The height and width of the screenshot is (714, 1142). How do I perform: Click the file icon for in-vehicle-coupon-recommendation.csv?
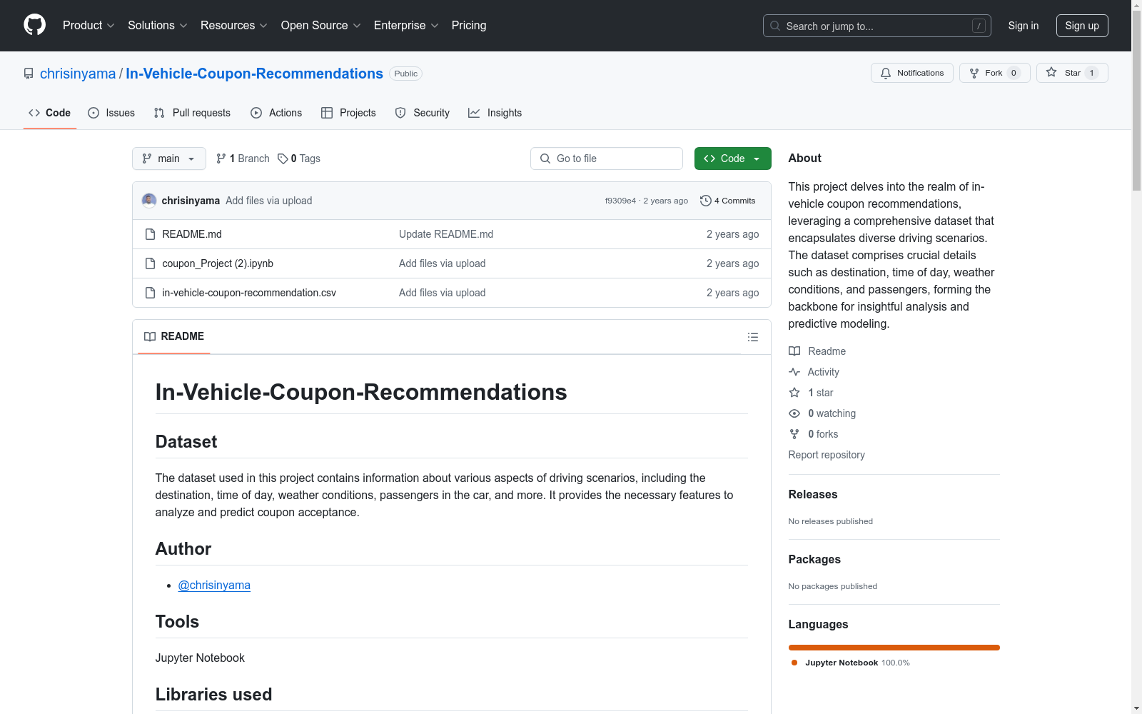(x=150, y=293)
